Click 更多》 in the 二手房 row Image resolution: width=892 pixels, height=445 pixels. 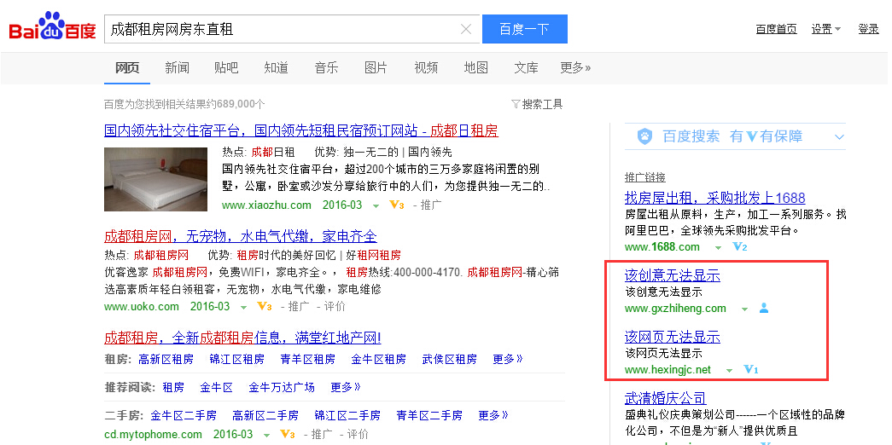493,415
